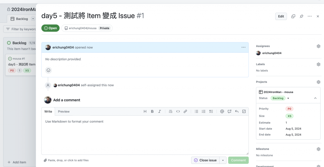This screenshot has width=324, height=167.
Task: Insert a heading in the comment
Action: [x=145, y=112]
